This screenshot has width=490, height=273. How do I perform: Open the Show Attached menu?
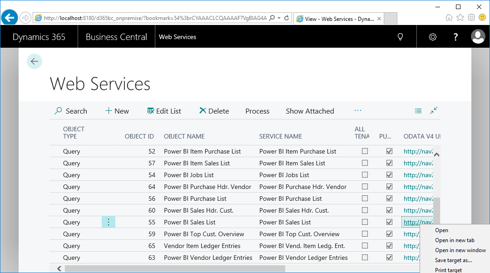[310, 111]
